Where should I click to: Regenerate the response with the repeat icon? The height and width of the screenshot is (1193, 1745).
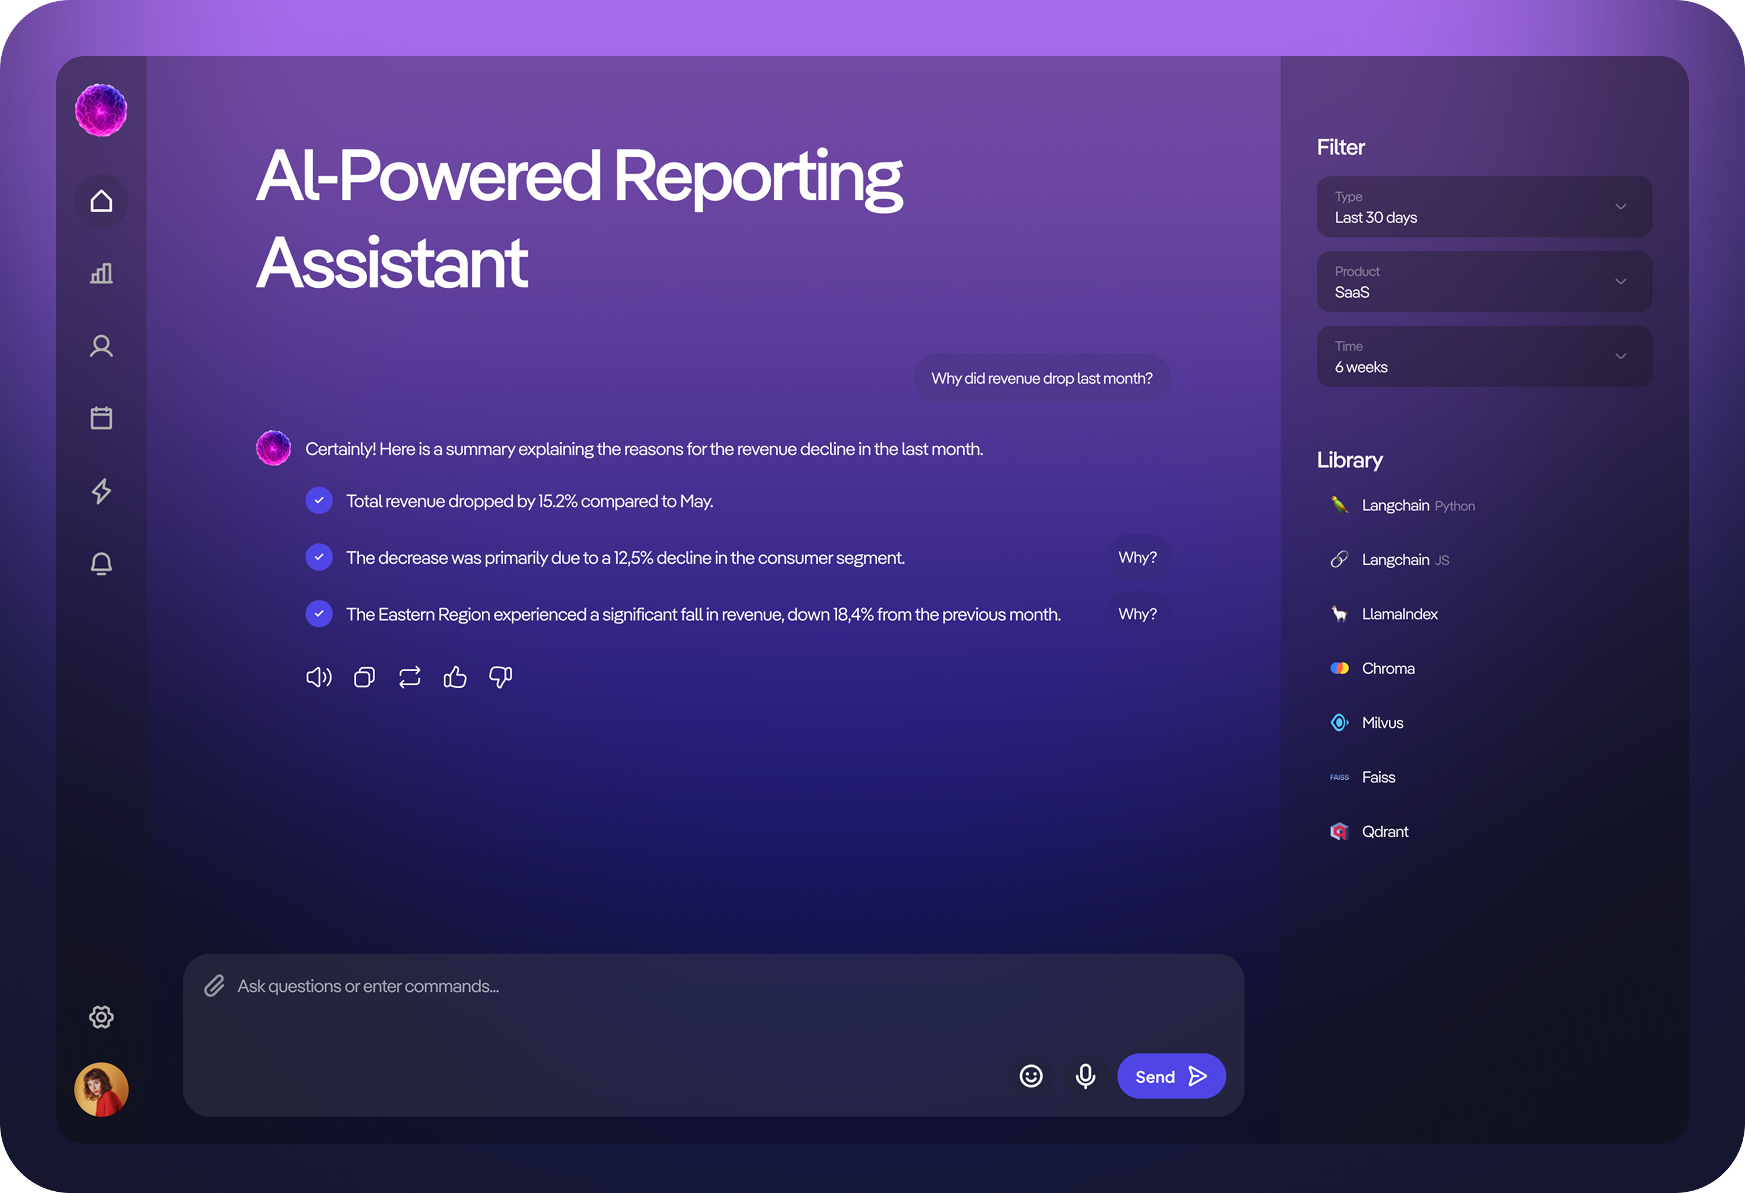pyautogui.click(x=410, y=678)
